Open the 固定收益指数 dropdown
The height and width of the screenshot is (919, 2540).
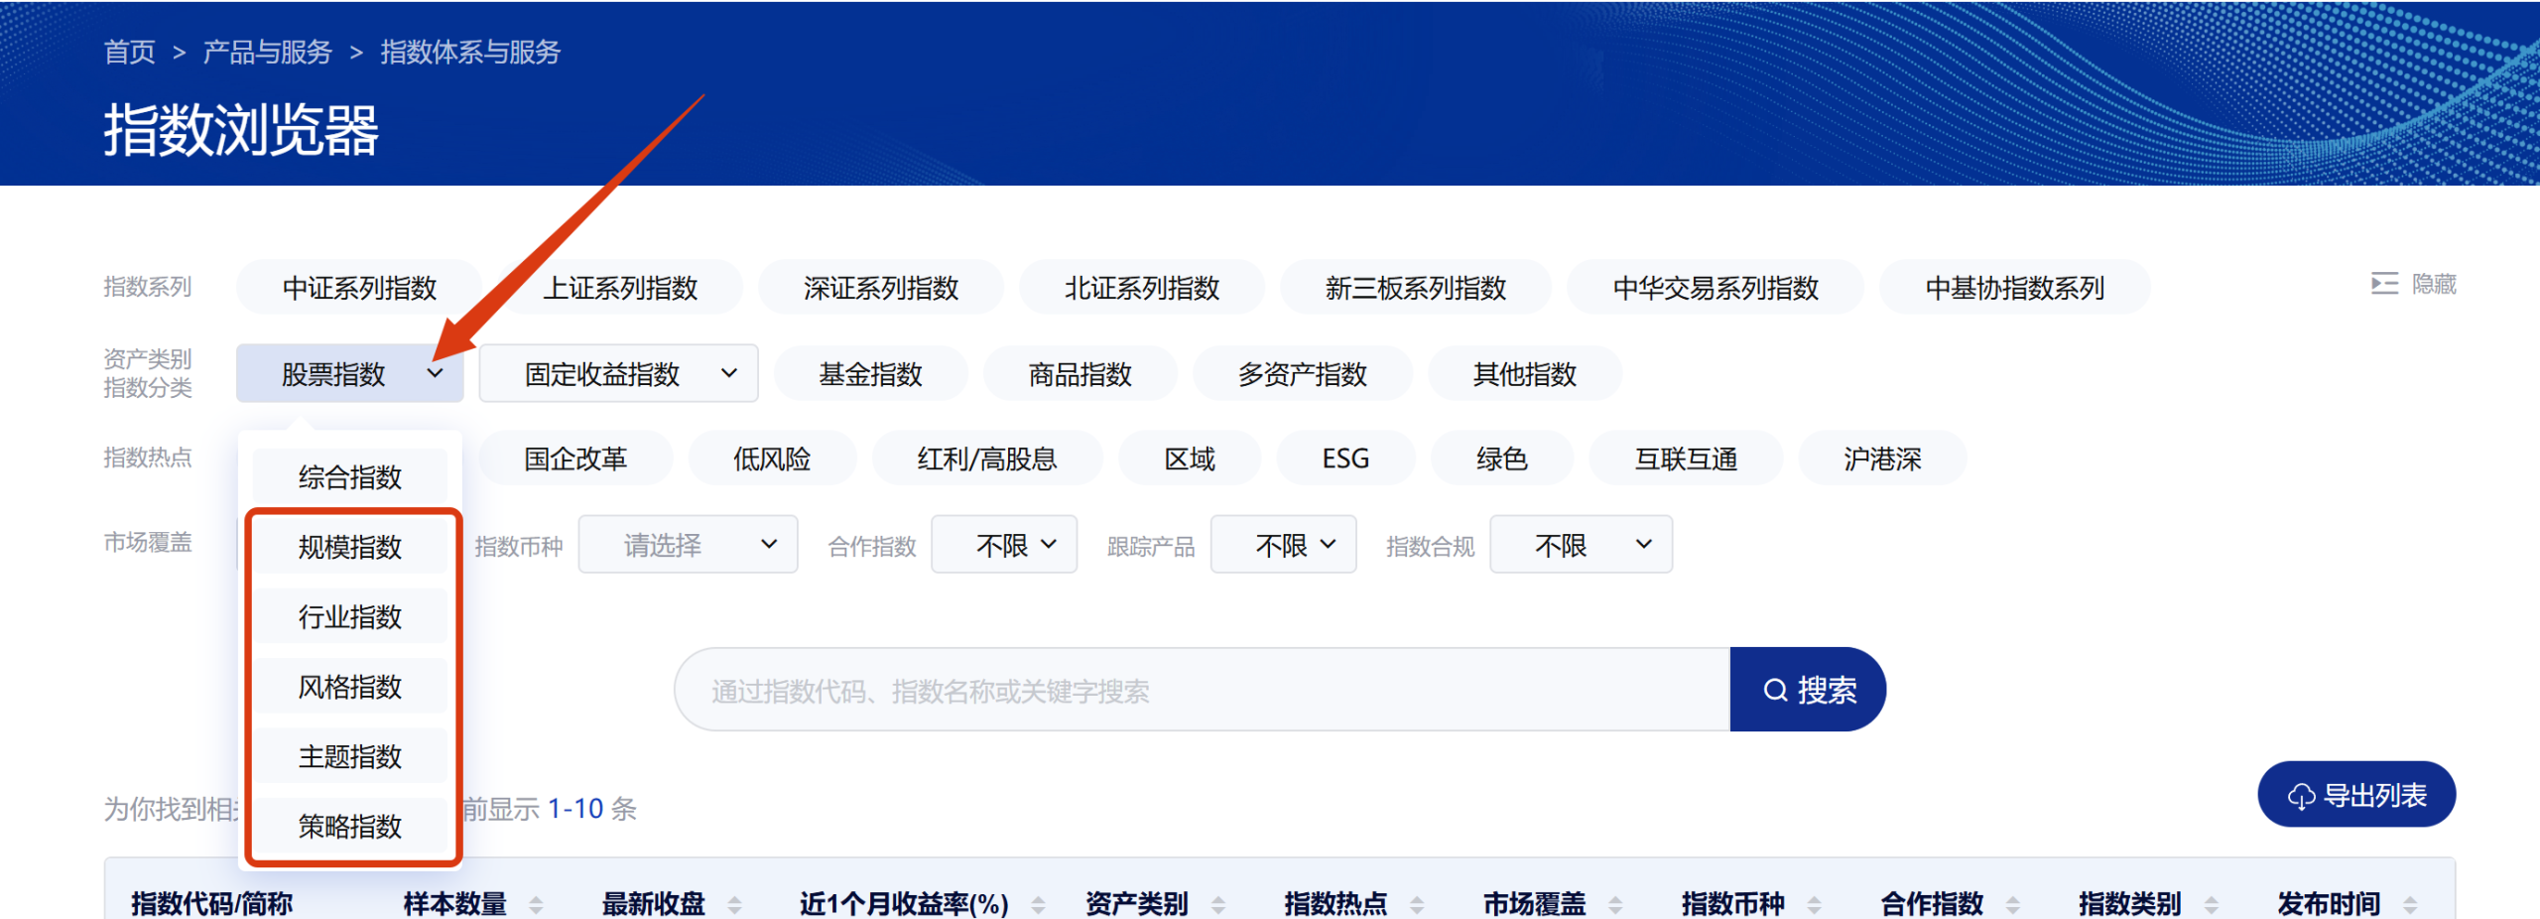(x=618, y=373)
